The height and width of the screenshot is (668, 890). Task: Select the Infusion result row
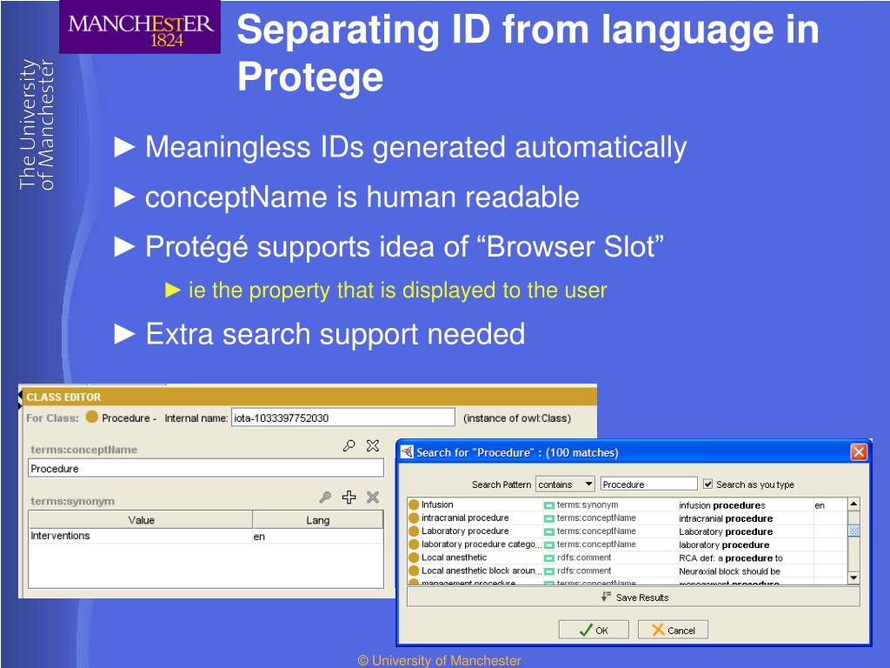(x=628, y=504)
